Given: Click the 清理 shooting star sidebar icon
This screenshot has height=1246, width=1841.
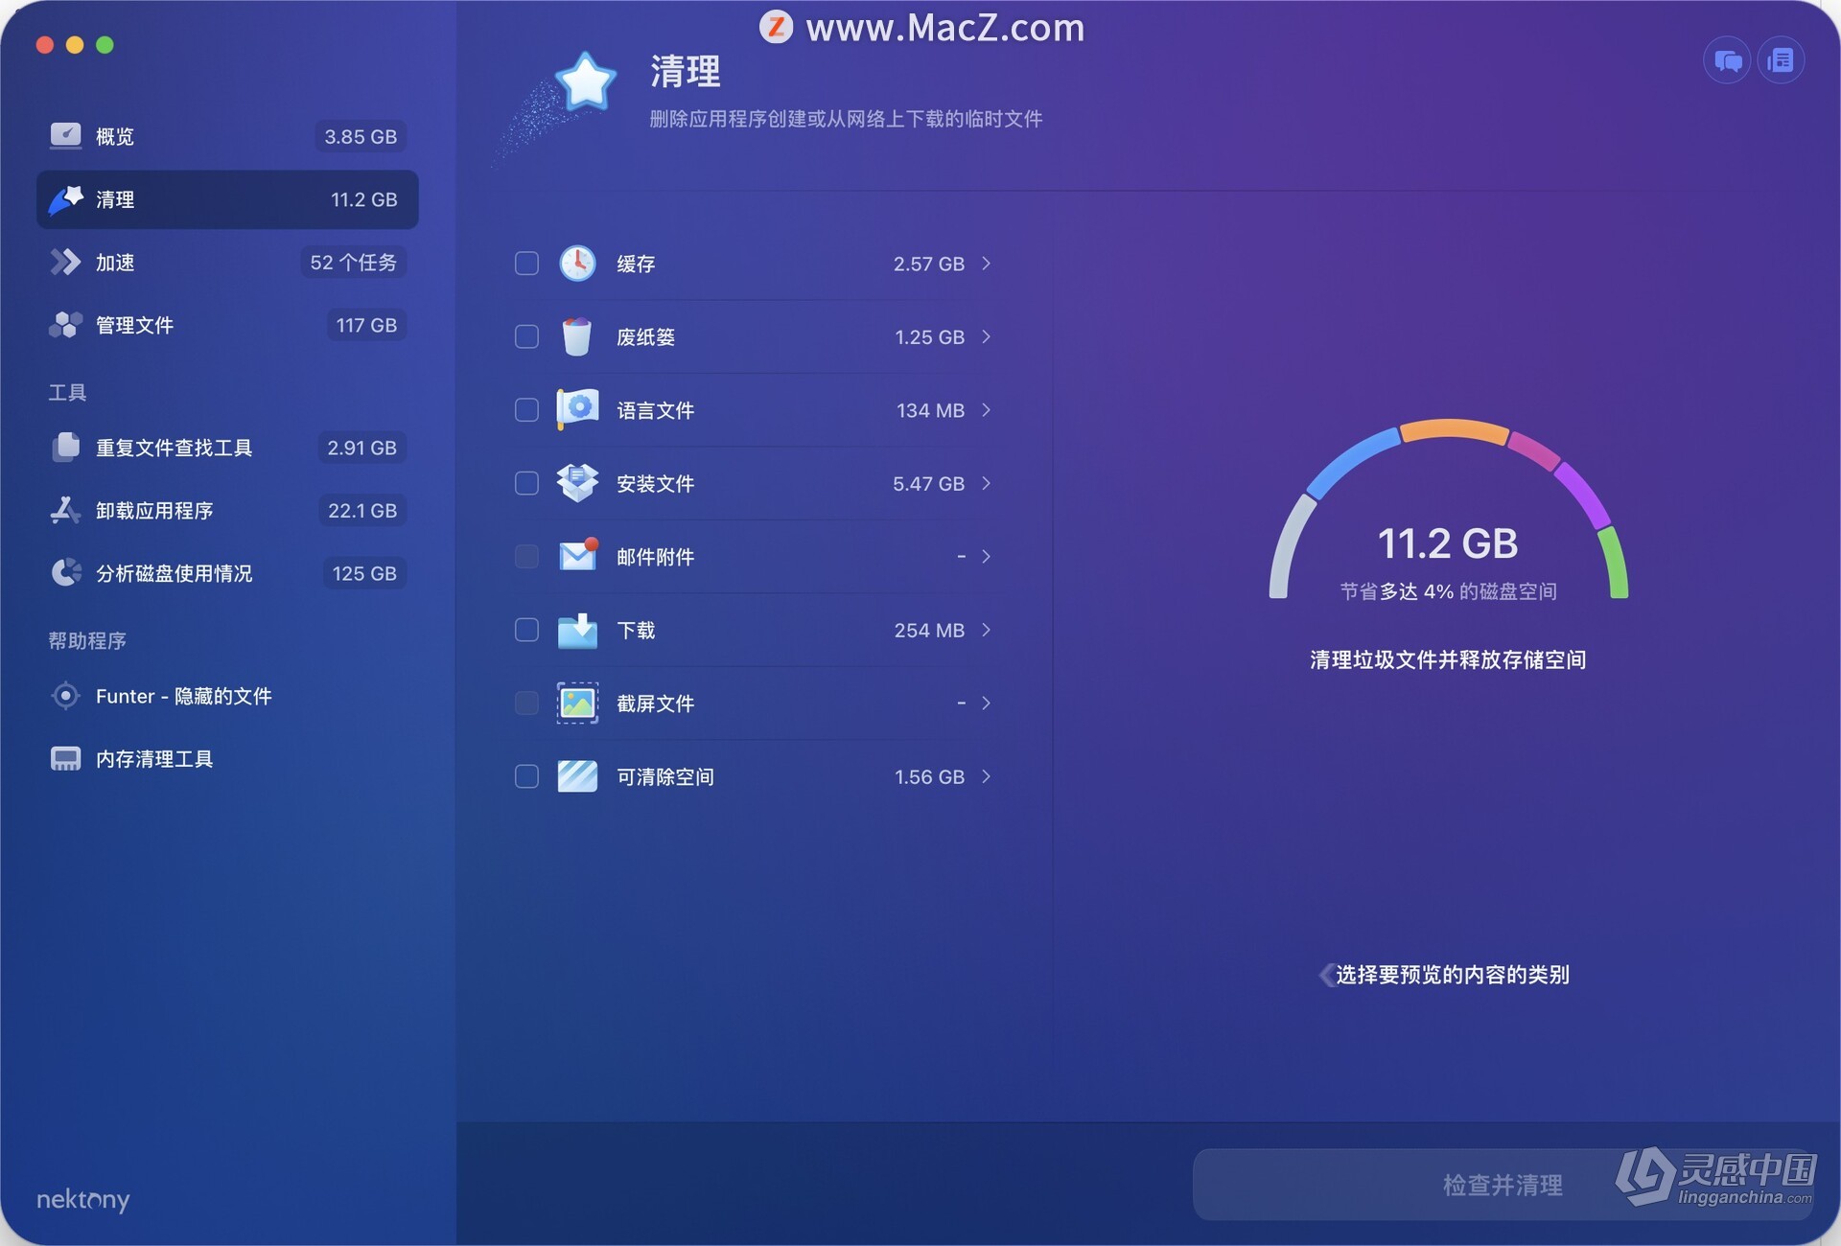Looking at the screenshot, I should [x=65, y=199].
